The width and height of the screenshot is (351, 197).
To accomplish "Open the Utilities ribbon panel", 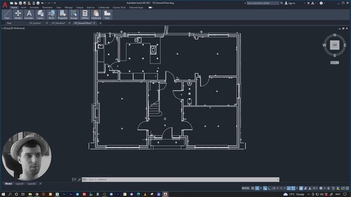I will click(x=85, y=15).
